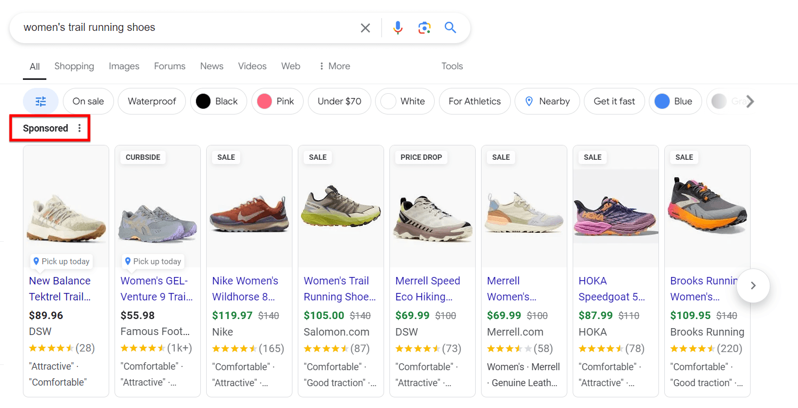Clear the search box with the X icon
This screenshot has height=408, width=798.
[365, 28]
